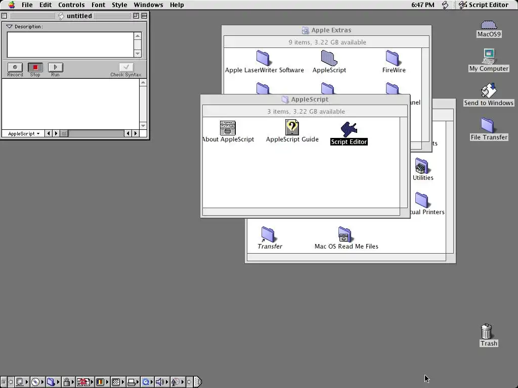Collapse the Description disclosure triangle
The width and height of the screenshot is (518, 388).
[9, 26]
